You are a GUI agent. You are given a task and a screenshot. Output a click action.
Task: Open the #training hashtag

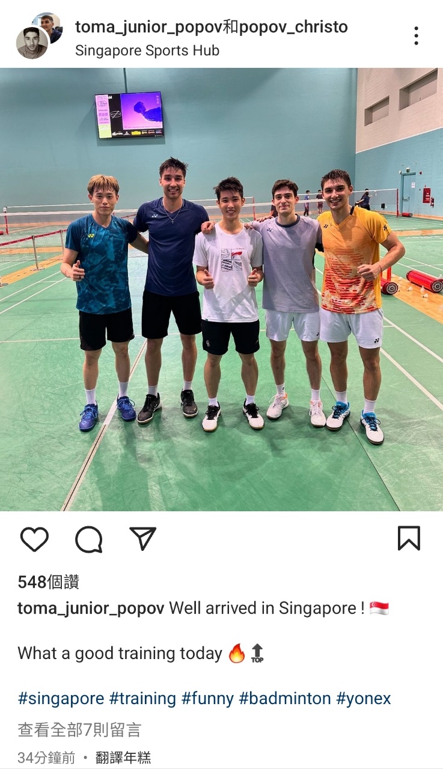(x=142, y=698)
